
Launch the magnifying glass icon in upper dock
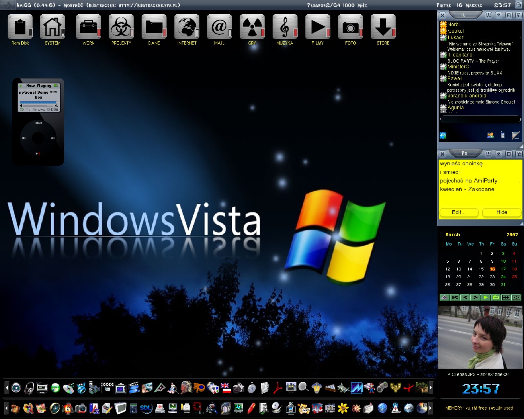tap(303, 387)
